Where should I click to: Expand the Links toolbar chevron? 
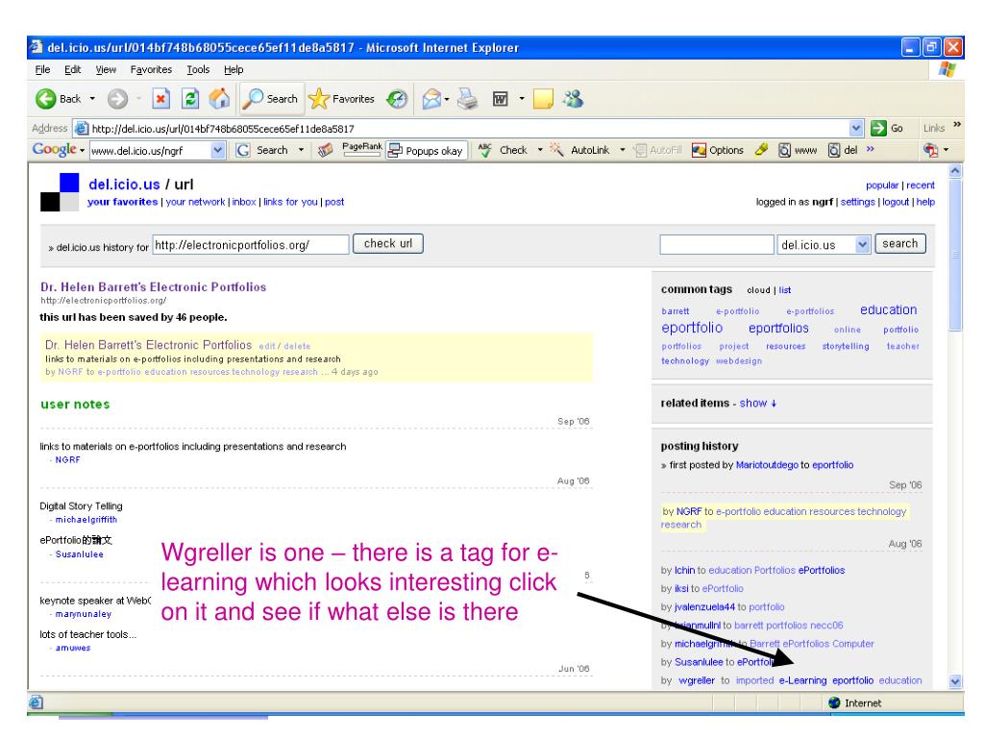click(957, 126)
